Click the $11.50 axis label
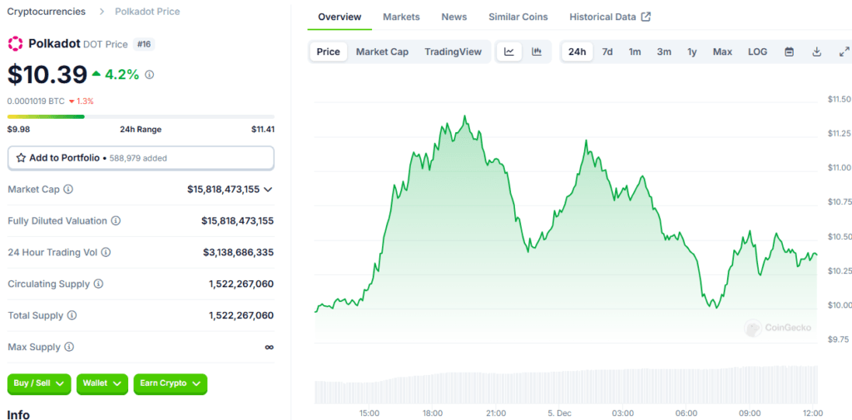The image size is (852, 420). click(x=840, y=100)
